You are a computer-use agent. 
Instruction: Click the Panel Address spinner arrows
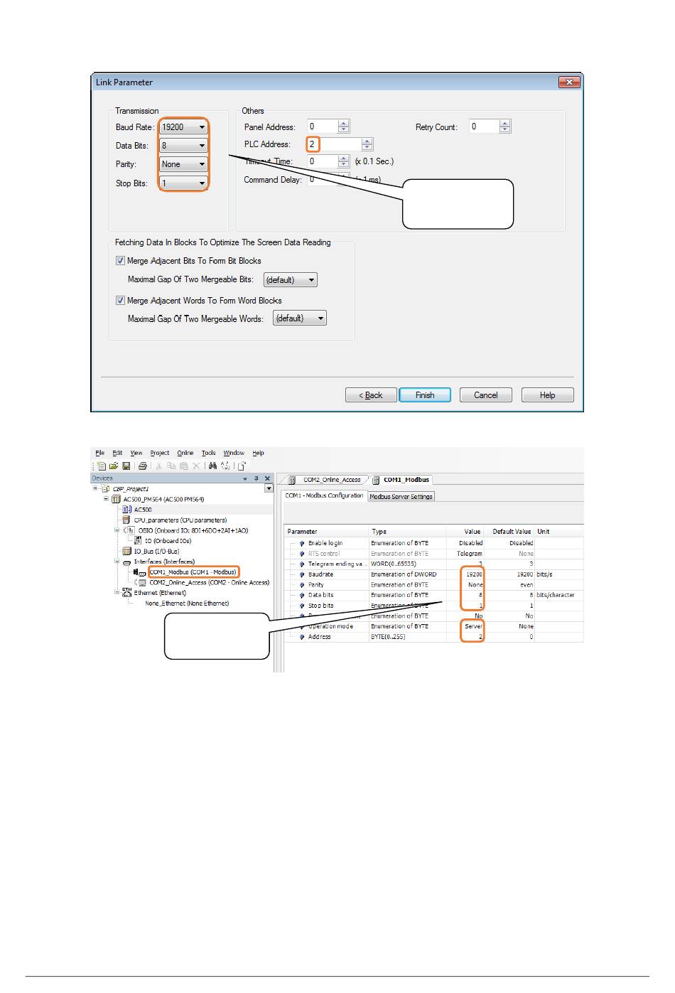pyautogui.click(x=344, y=127)
